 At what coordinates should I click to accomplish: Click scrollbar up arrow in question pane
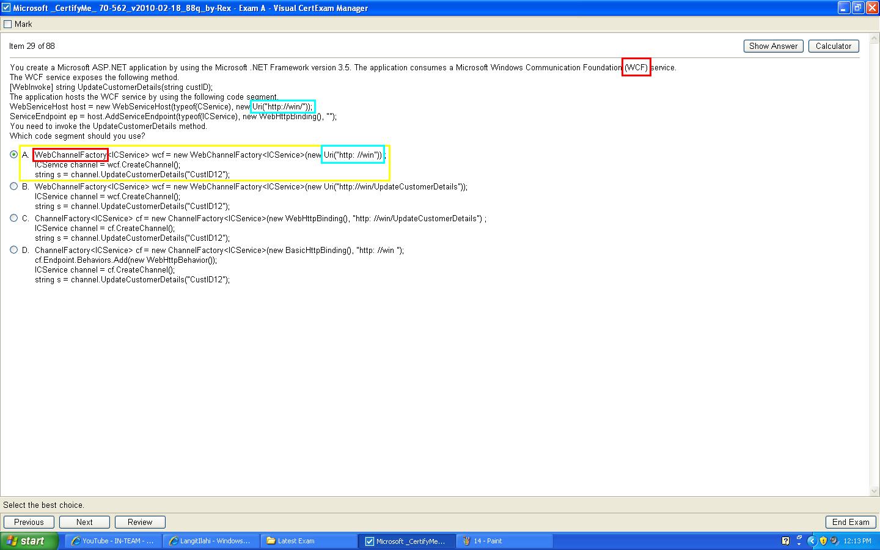coord(875,38)
